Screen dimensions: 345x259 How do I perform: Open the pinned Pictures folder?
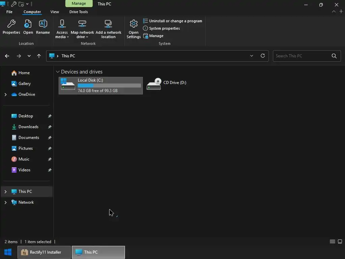(26, 148)
